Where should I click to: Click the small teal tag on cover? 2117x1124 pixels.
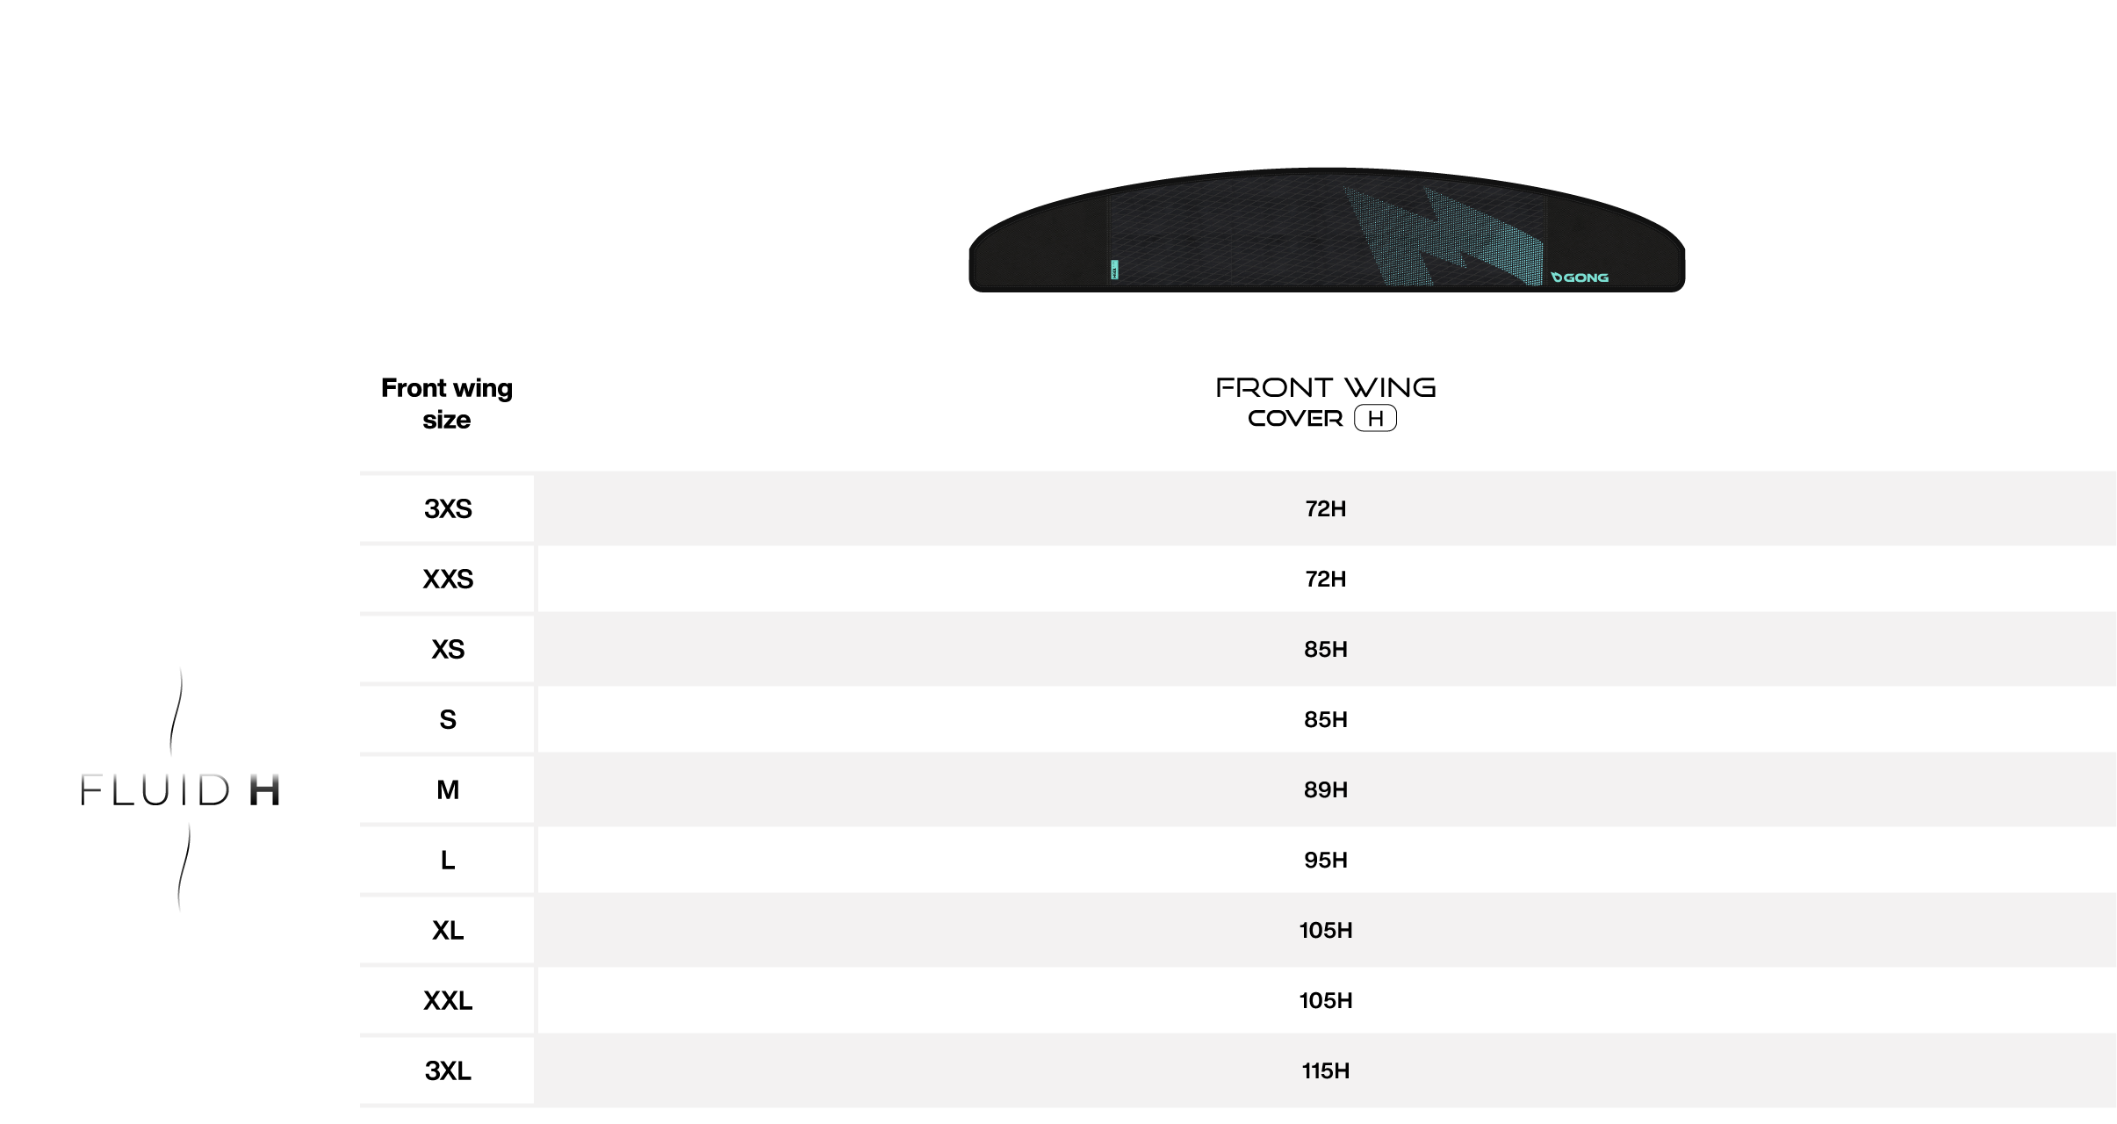point(1114,270)
